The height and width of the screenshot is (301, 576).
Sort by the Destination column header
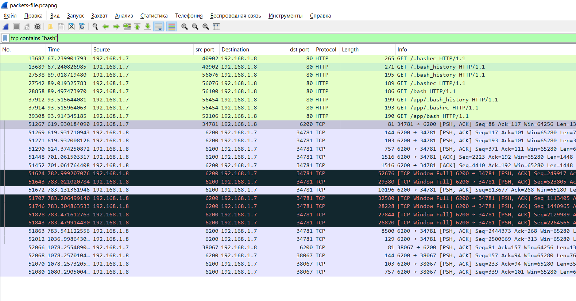click(x=254, y=50)
